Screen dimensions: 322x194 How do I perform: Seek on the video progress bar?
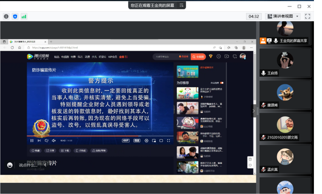(x=100, y=136)
